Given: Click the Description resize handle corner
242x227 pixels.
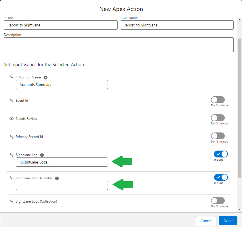Looking at the screenshot, I should coord(232,51).
